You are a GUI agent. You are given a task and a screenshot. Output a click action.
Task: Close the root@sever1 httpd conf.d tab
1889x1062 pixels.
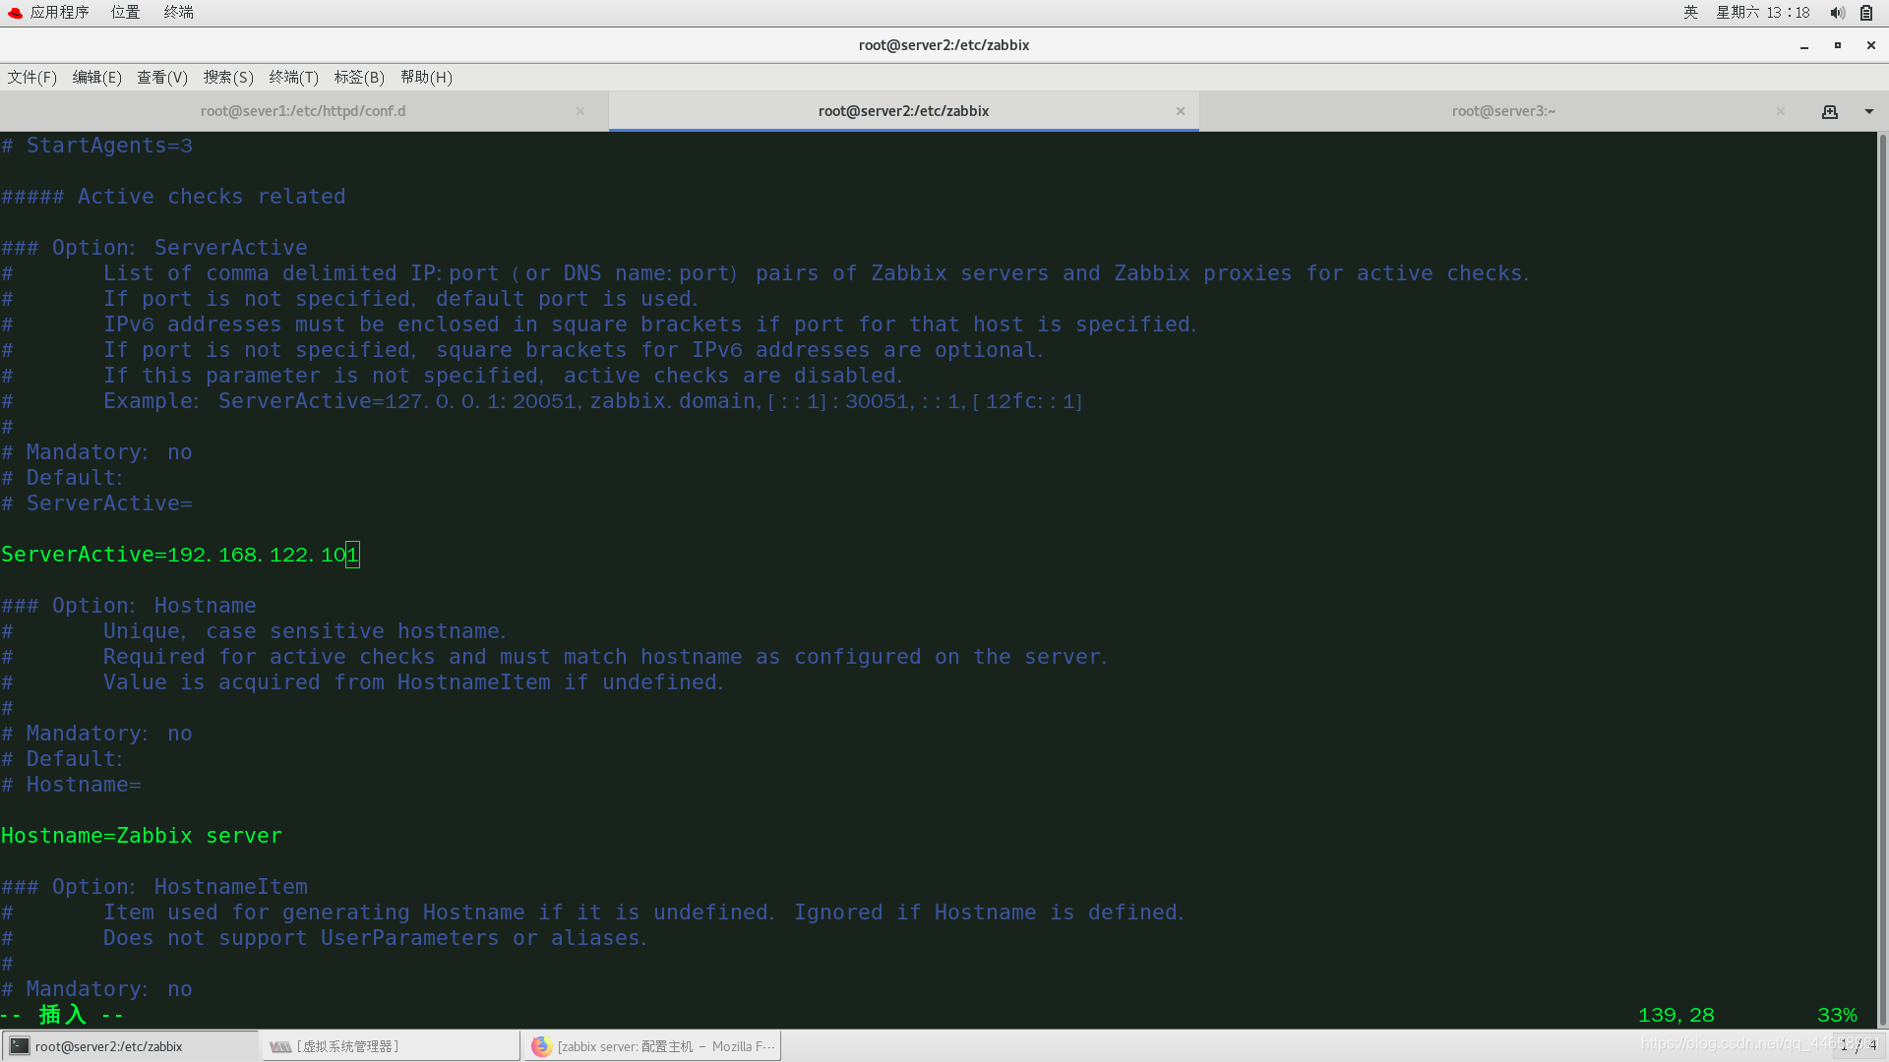click(580, 111)
